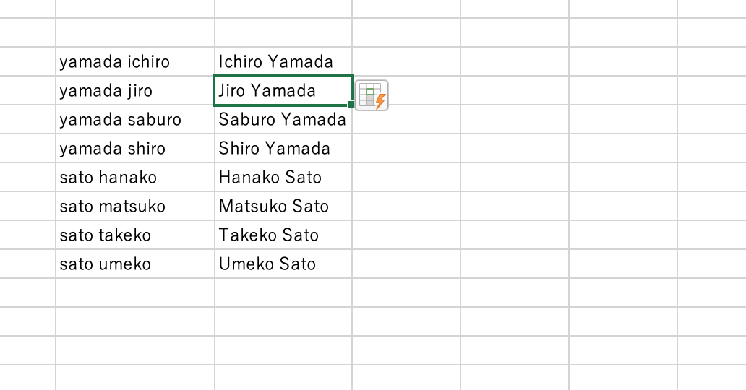The width and height of the screenshot is (746, 390).
Task: Click the Takeko Sato cell
Action: pos(283,235)
